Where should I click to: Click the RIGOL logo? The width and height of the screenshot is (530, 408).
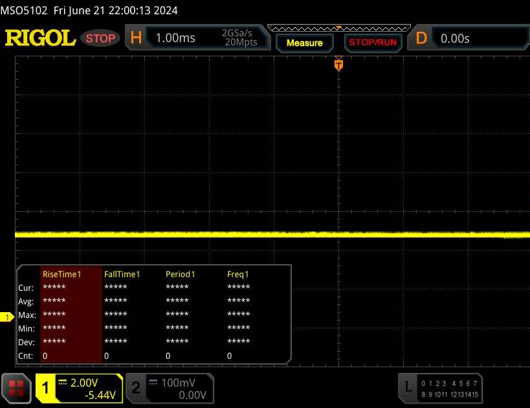40,38
